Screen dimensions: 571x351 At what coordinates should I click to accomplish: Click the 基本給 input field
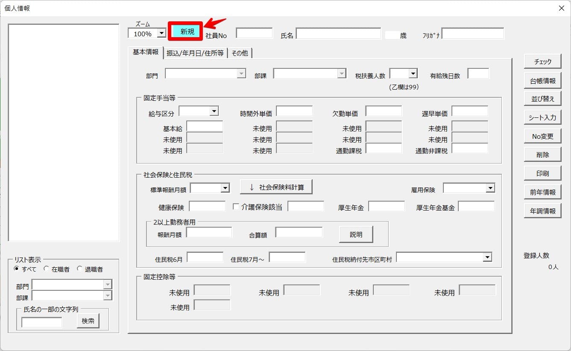pyautogui.click(x=205, y=126)
